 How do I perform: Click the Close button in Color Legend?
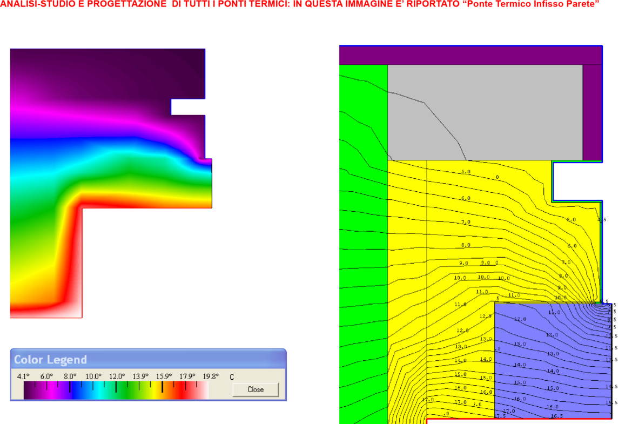tap(256, 389)
